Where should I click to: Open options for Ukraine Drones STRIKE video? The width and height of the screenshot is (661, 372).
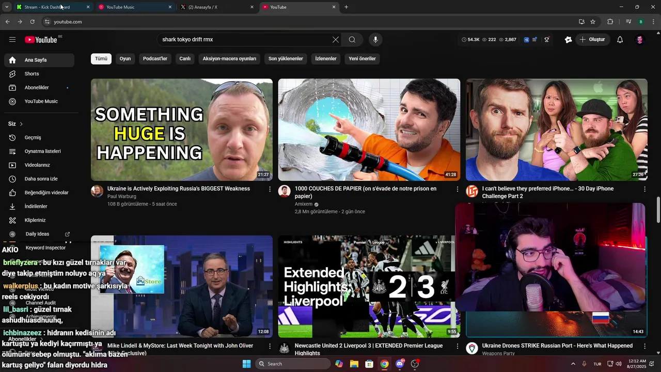coord(644,346)
